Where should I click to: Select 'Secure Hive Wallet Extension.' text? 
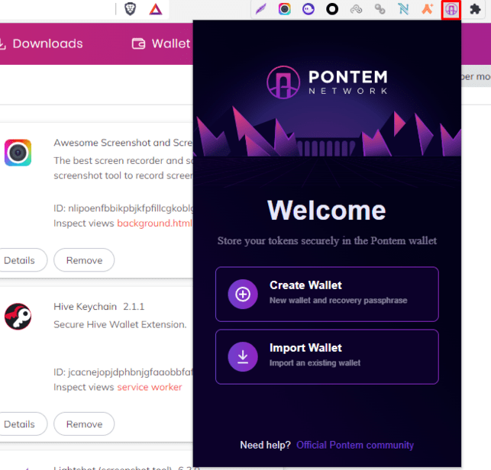pyautogui.click(x=120, y=324)
